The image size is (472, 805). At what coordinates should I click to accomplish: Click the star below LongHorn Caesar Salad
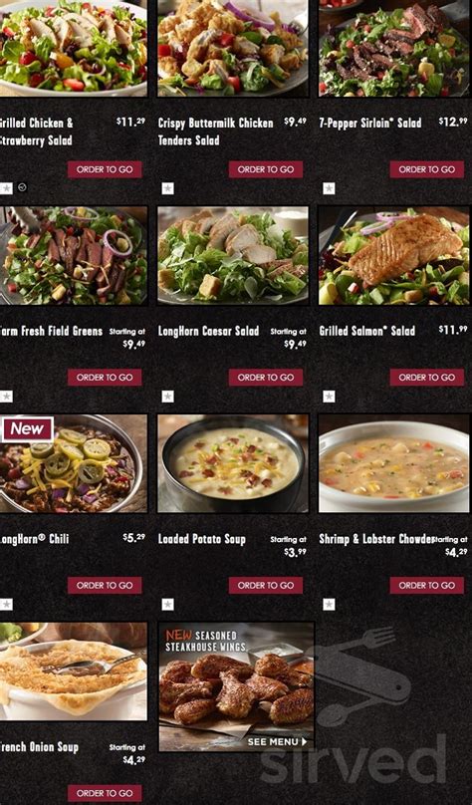click(x=167, y=397)
